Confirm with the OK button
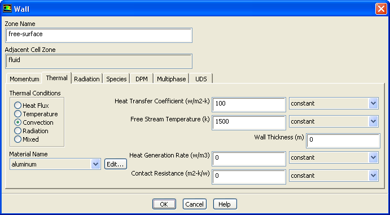The image size is (390, 215). pyautogui.click(x=164, y=204)
